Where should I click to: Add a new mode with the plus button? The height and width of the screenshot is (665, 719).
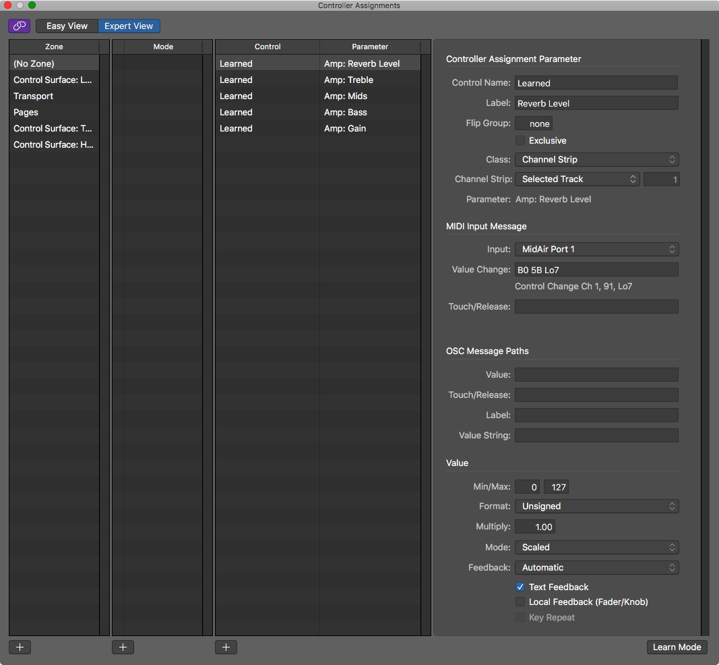[123, 647]
